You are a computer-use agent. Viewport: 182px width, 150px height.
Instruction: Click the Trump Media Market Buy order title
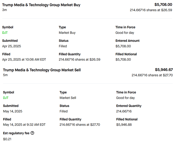tap(41, 5)
